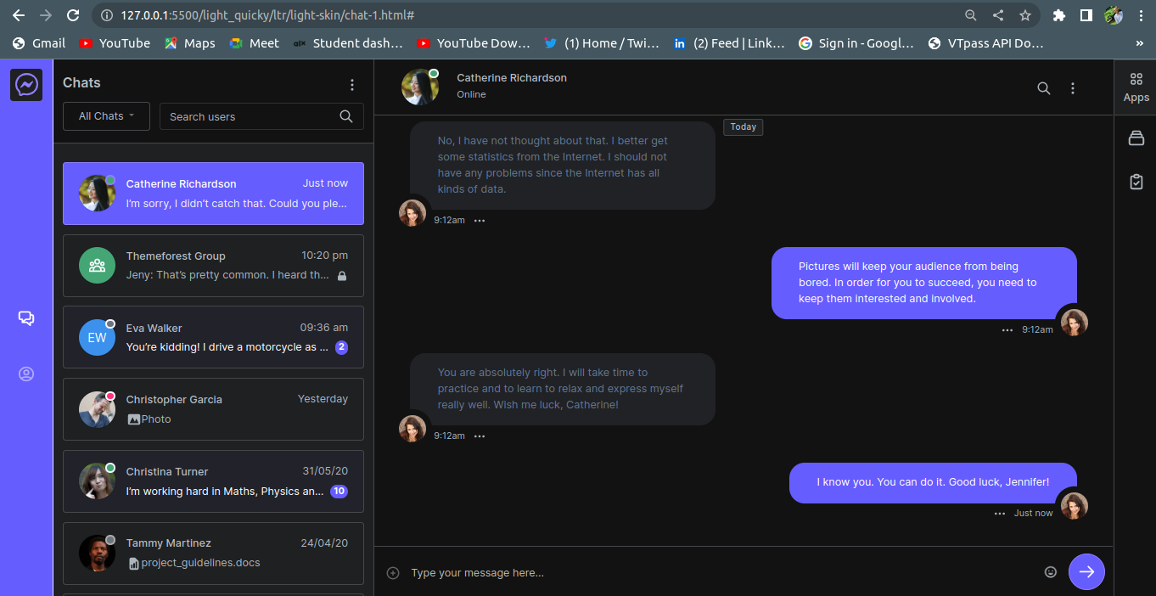The width and height of the screenshot is (1156, 596).
Task: Open Christopher Garcia's chat
Action: (x=213, y=409)
